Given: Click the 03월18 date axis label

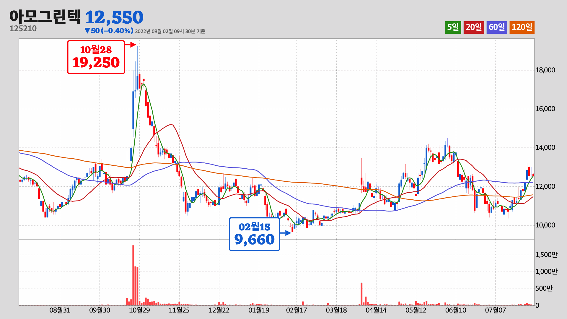Looking at the screenshot, I should pos(336,310).
